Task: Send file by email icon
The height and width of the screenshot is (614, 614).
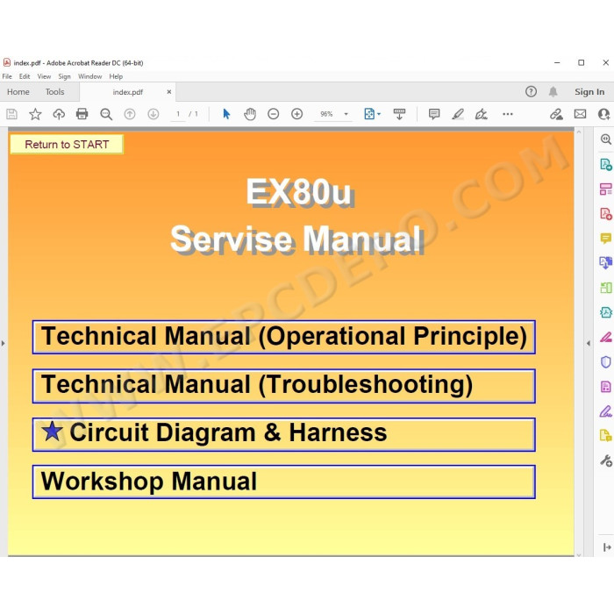Action: pyautogui.click(x=580, y=114)
